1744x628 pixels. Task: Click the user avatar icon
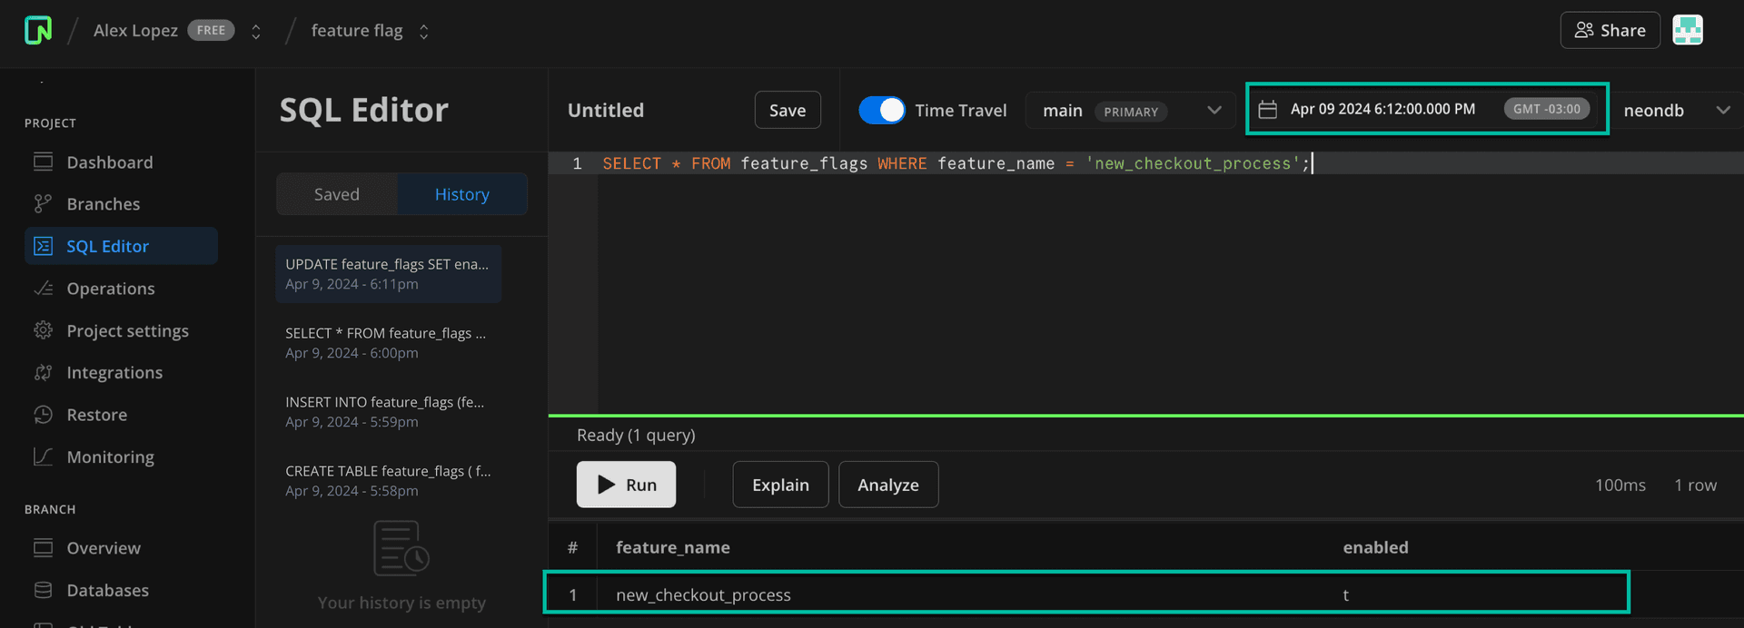[x=1687, y=30]
